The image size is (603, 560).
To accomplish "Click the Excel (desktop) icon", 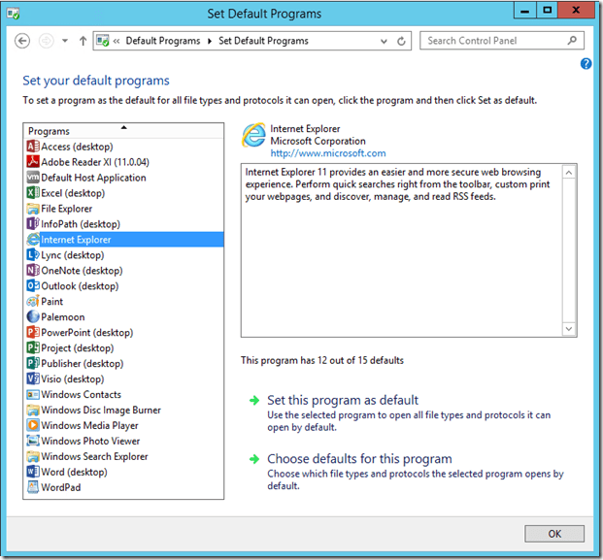I will 33,193.
